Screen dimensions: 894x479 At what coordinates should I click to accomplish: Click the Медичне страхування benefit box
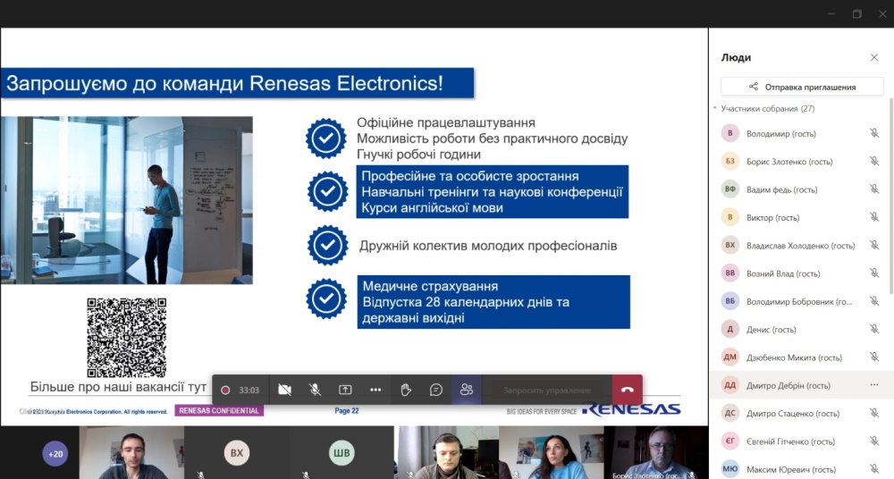[493, 302]
